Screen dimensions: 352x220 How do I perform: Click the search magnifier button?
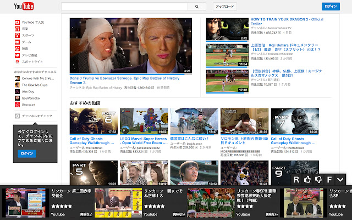pos(196,7)
